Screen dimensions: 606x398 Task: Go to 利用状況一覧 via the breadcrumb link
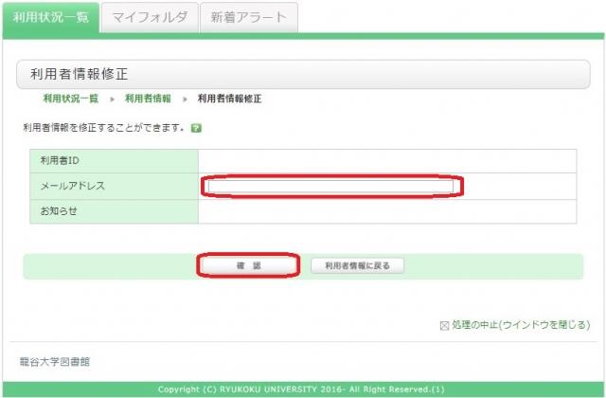(70, 99)
